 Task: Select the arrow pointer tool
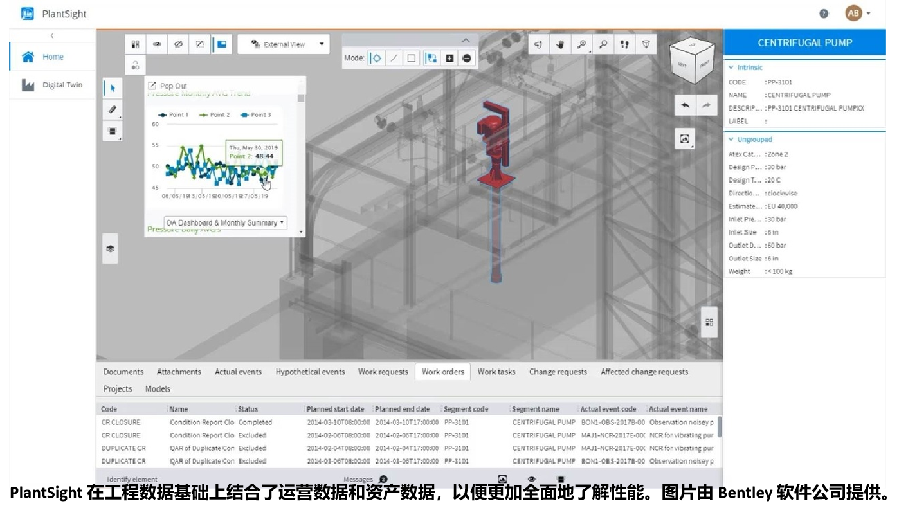coord(113,89)
